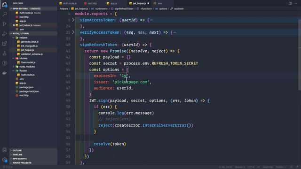Collapse the Routes folder
This screenshot has height=169, width=301.
[14, 71]
